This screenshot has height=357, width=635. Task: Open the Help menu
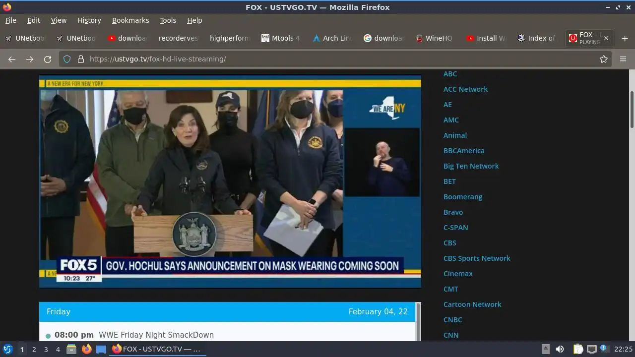point(194,20)
